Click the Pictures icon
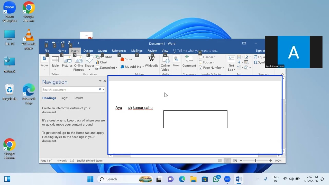329x185 pixels. pyautogui.click(x=67, y=62)
